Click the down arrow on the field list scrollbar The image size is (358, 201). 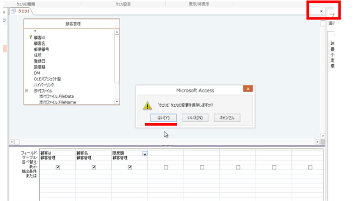click(117, 102)
